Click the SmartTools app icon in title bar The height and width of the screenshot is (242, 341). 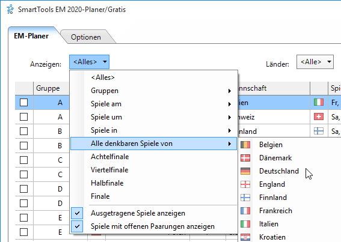click(x=10, y=10)
